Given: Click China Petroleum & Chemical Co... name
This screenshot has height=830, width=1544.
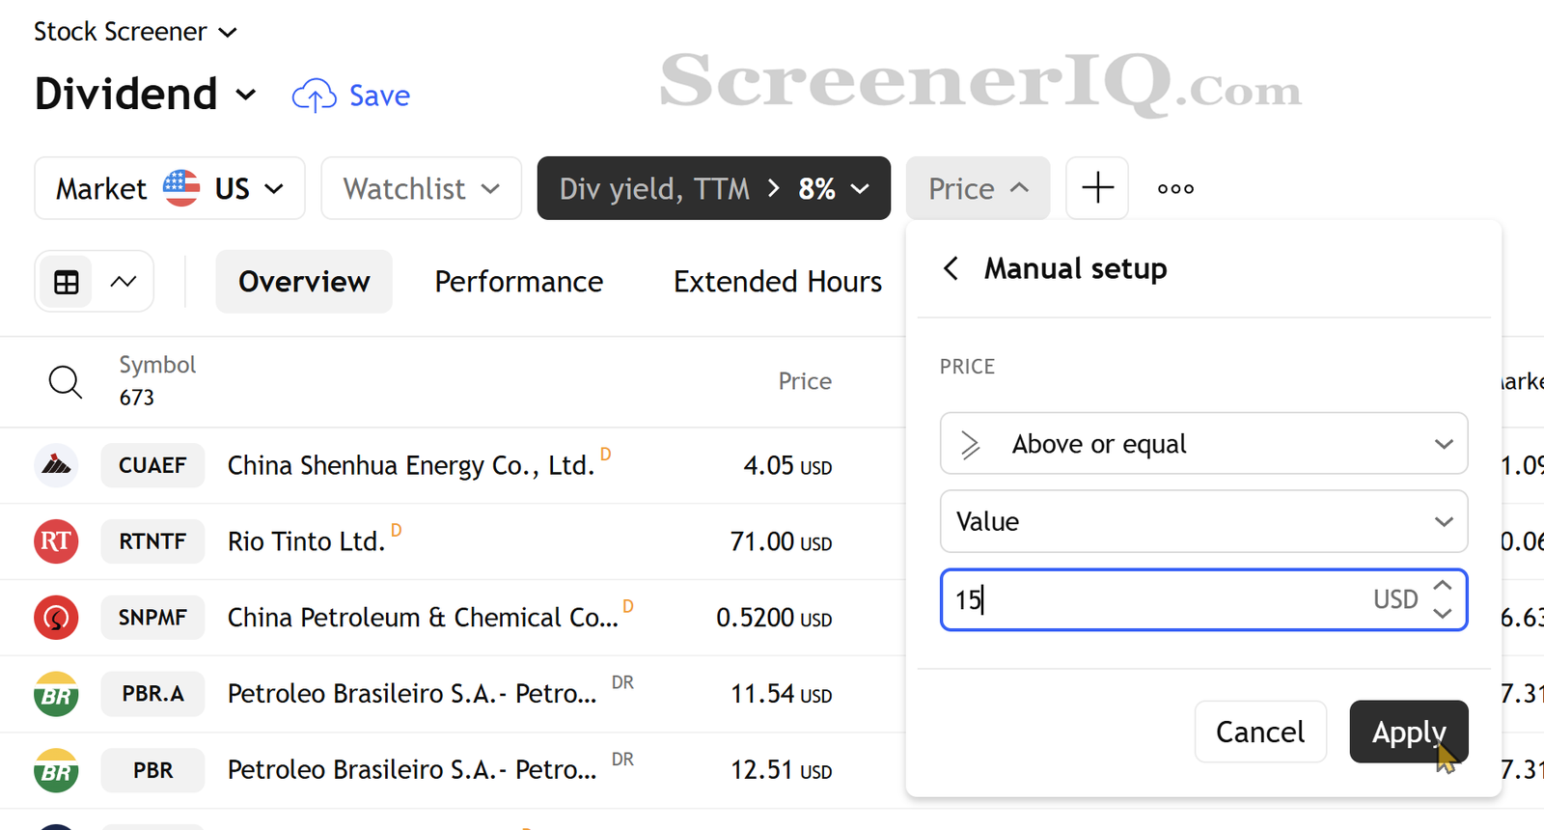Looking at the screenshot, I should 423,618.
